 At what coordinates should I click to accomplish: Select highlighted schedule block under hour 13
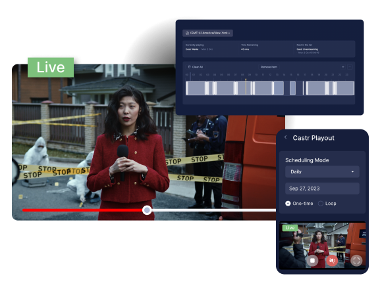pos(279,88)
